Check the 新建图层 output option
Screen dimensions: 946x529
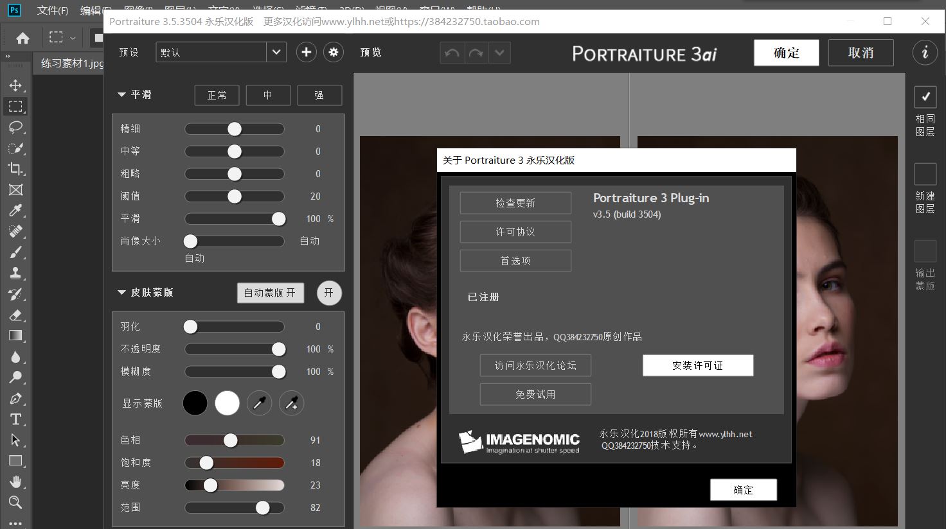925,174
